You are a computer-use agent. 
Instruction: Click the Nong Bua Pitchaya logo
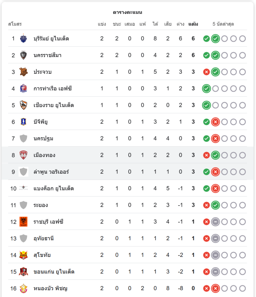[x=23, y=288]
